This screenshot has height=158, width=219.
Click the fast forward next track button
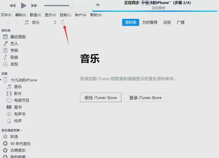[34, 6]
